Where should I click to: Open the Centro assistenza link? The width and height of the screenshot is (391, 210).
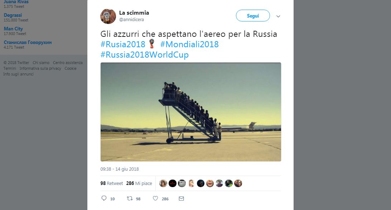click(x=67, y=62)
